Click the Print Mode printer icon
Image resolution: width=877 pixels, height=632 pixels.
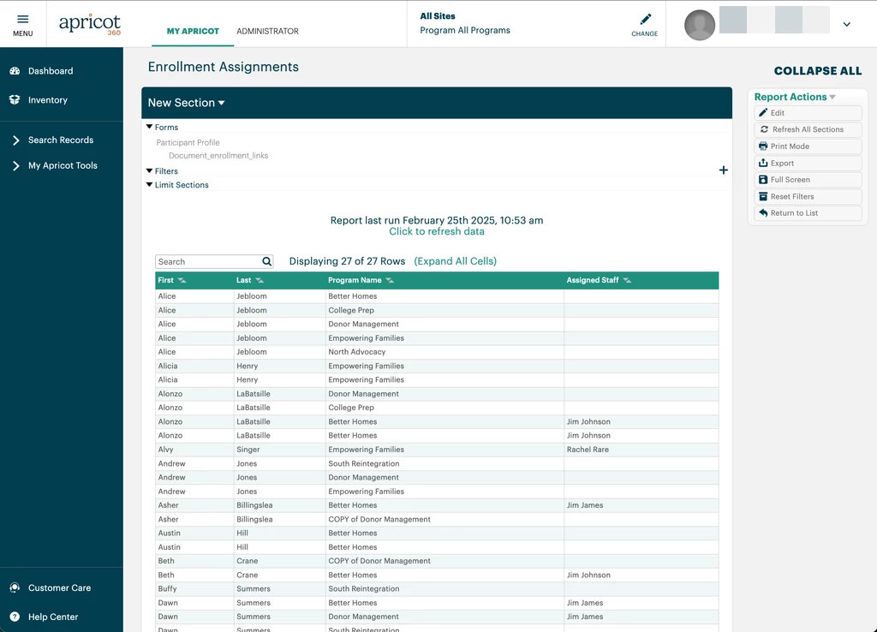(763, 146)
